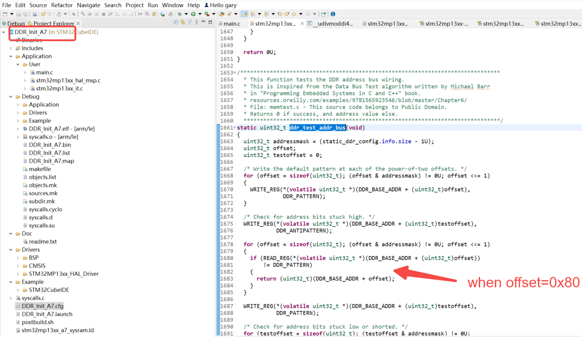Click the Save icon in toolbar

pos(18,14)
